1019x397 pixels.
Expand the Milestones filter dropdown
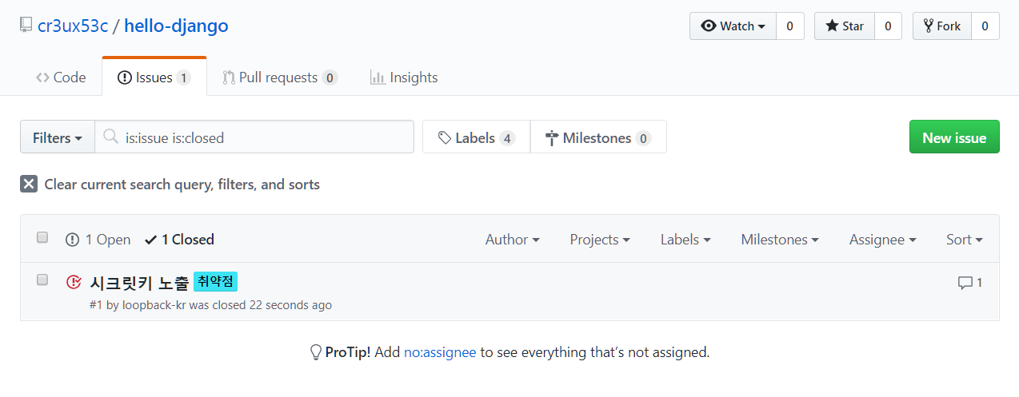click(780, 240)
